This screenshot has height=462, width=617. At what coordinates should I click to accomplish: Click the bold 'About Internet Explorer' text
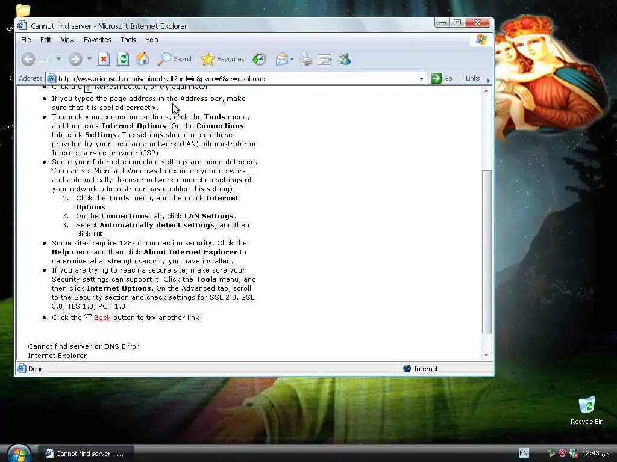click(190, 252)
